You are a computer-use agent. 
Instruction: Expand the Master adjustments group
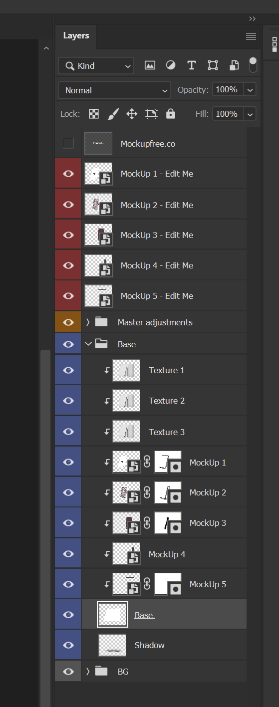tap(88, 322)
